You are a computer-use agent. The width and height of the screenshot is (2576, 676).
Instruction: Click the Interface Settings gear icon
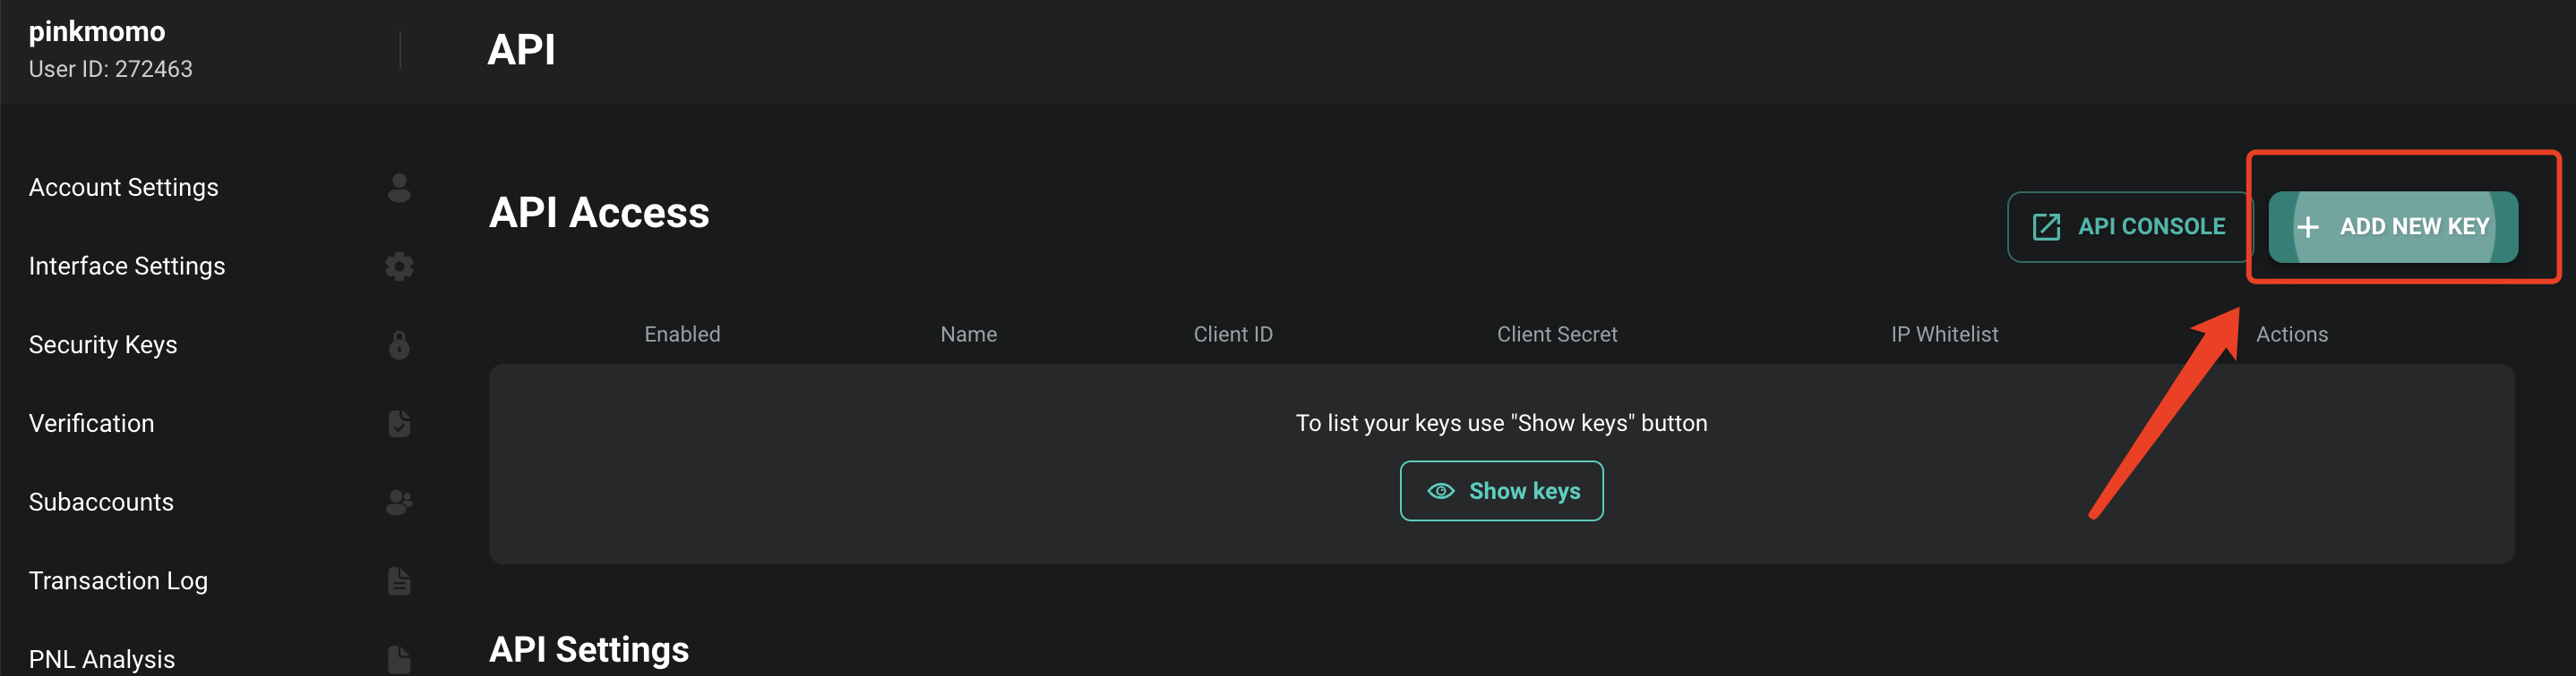pos(399,266)
